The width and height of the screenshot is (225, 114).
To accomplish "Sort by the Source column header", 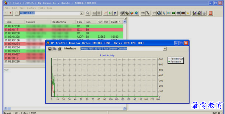I will point(37,22).
